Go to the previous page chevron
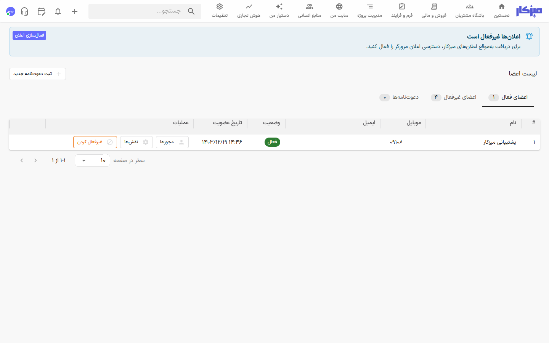This screenshot has width=549, height=343. click(35, 160)
